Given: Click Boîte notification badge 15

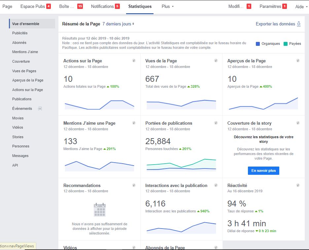Looking at the screenshot, I should click(x=80, y=6).
